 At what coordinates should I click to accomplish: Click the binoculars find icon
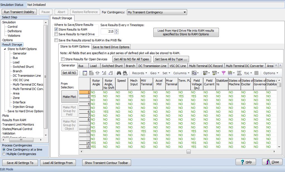tap(119, 73)
